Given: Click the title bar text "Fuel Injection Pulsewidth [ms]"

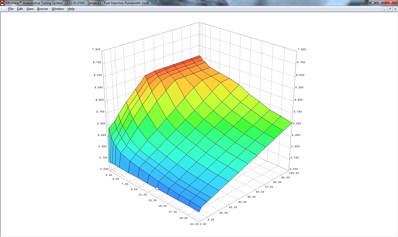Looking at the screenshot, I should point(126,3).
